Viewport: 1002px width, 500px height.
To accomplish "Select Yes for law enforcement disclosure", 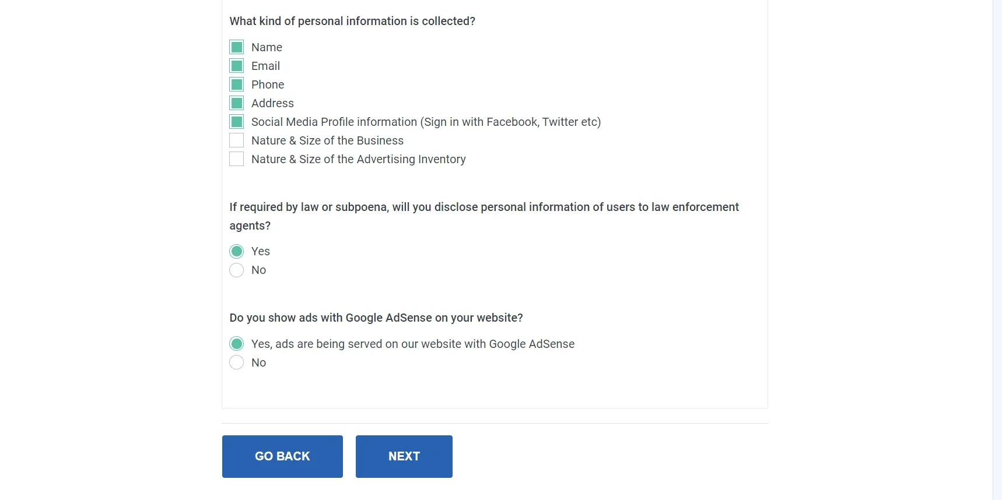I will click(236, 251).
